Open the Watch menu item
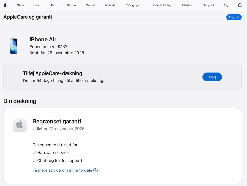This screenshot has width=247, height=186. tap(90, 5)
